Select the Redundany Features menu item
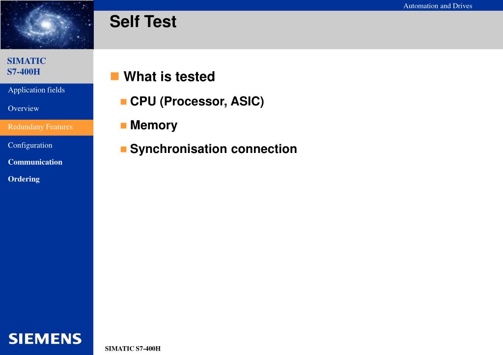This screenshot has height=355, width=503. 47,127
